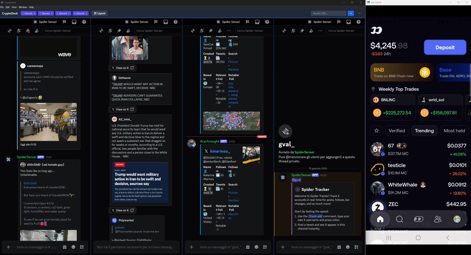Open testicle token row in phone app
The height and width of the screenshot is (255, 471).
(x=418, y=169)
